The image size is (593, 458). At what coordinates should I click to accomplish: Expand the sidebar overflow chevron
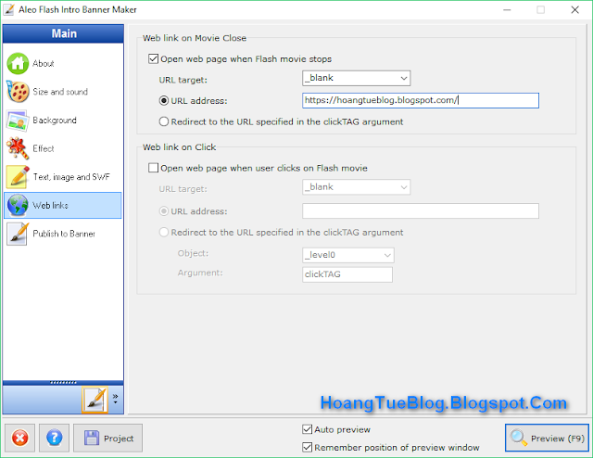(x=115, y=399)
